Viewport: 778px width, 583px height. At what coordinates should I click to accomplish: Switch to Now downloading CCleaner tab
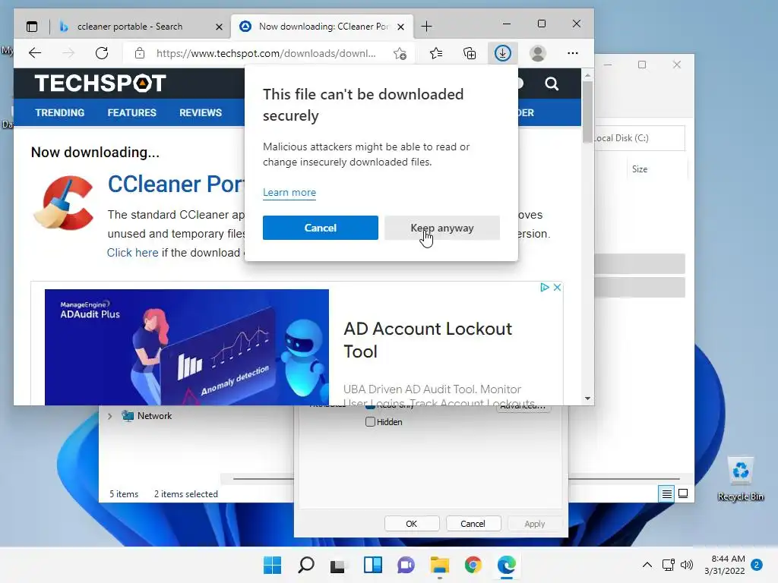[x=322, y=27]
